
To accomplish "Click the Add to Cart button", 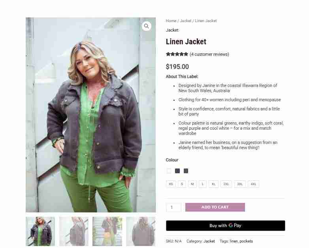I will click(215, 207).
